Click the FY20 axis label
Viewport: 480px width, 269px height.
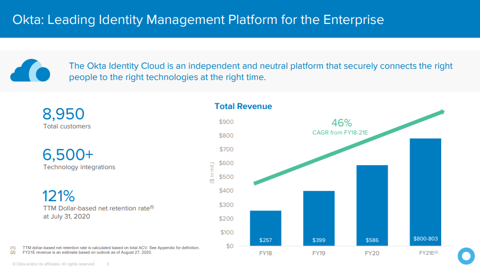click(x=372, y=253)
